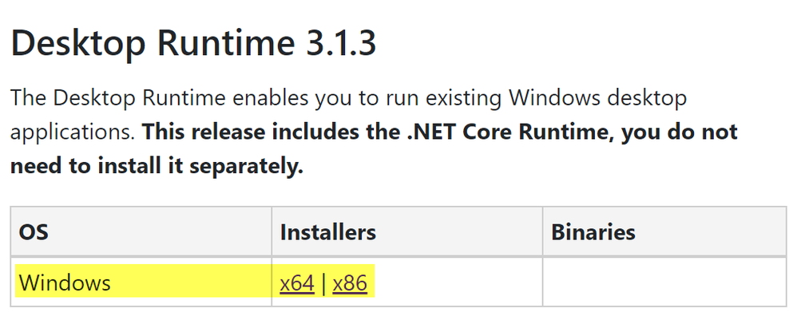The height and width of the screenshot is (336, 797).
Task: Select the OS column header
Action: coord(34,233)
